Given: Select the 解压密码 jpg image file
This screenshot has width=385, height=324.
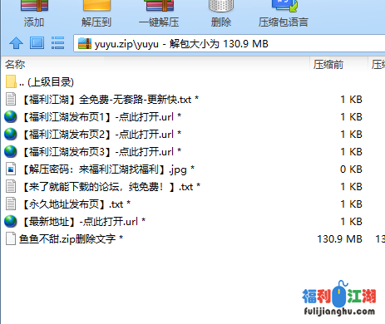Looking at the screenshot, I should click(x=100, y=169).
